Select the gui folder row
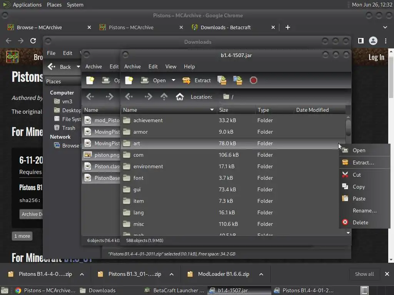Image resolution: width=394 pixels, height=295 pixels. [x=233, y=189]
